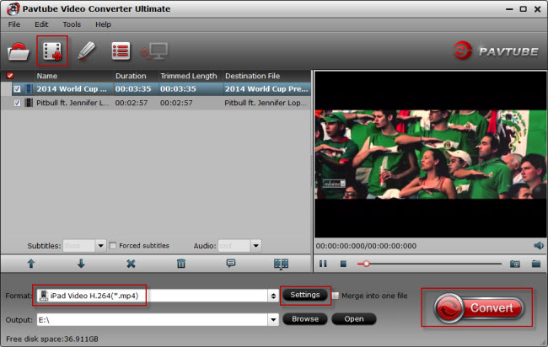The height and width of the screenshot is (347, 548).
Task: Uncheck the 2014 World Cup video checkbox
Action: click(x=17, y=88)
